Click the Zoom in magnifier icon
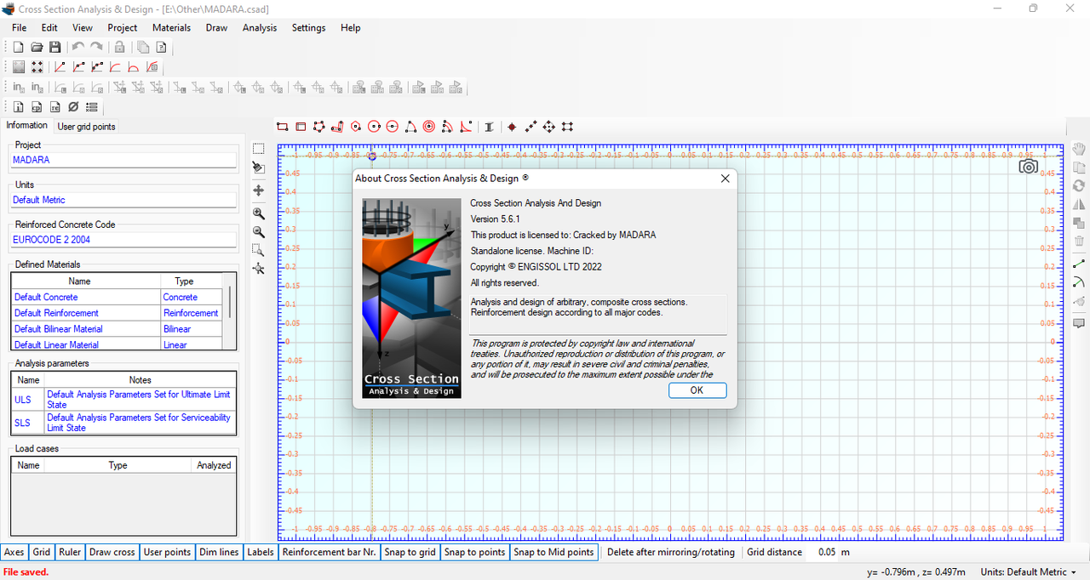This screenshot has width=1090, height=580. click(259, 213)
